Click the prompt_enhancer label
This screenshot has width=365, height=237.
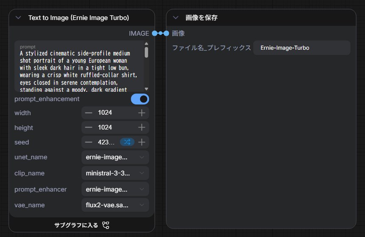pos(40,189)
